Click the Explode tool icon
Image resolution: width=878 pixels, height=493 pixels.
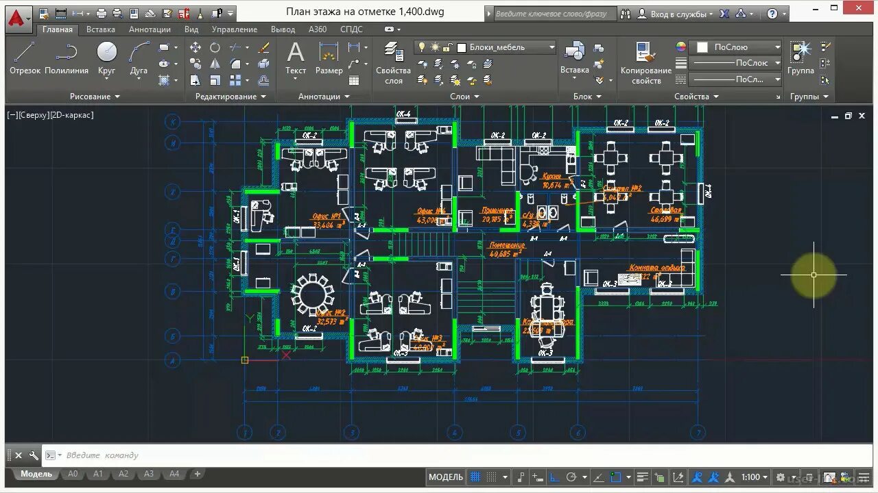[263, 63]
